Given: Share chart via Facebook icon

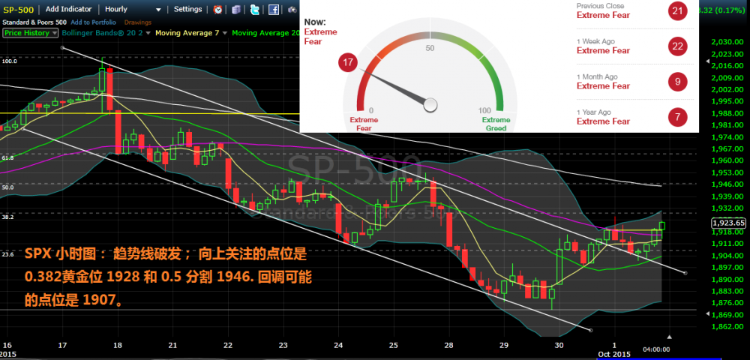Looking at the screenshot, I should [273, 9].
